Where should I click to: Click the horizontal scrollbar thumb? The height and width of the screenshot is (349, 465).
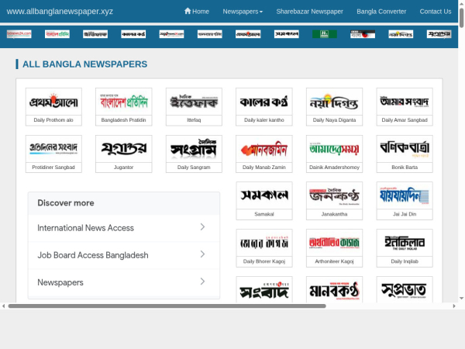[167, 306]
